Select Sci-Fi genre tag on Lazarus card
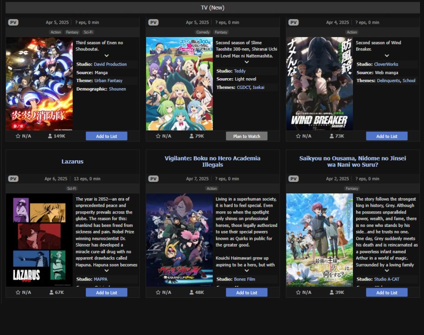 click(71, 188)
